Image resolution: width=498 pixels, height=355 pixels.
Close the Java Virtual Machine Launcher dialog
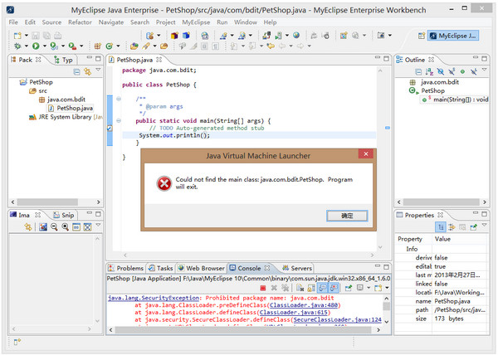click(x=365, y=154)
